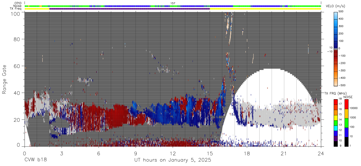Click the red noise swatch above 10000

click(346, 104)
